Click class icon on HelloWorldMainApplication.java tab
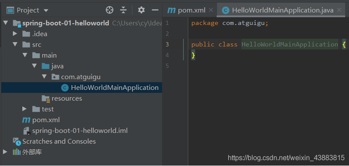Image resolution: width=349 pixels, height=166 pixels. 226,10
